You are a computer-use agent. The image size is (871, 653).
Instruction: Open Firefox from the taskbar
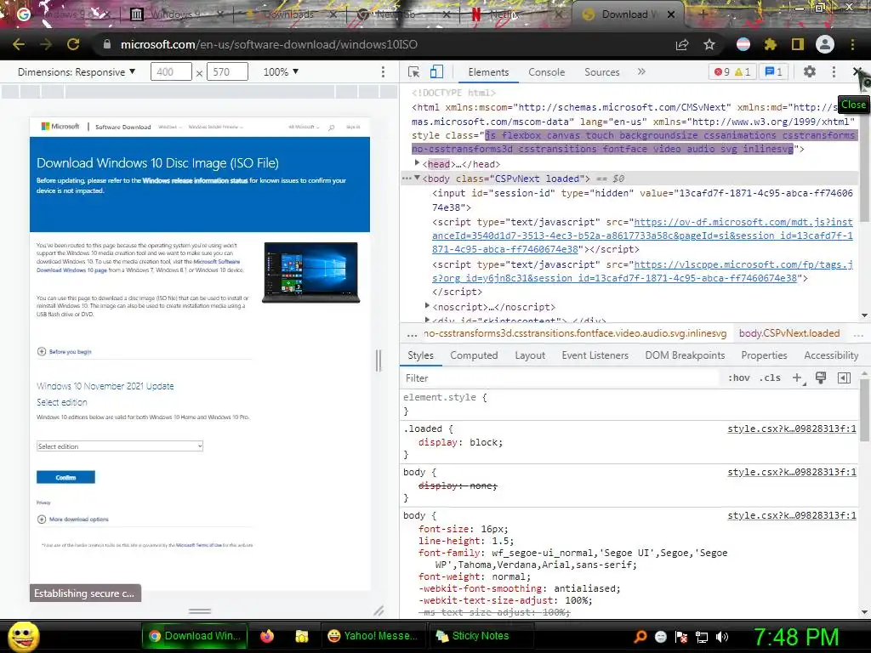(x=266, y=636)
